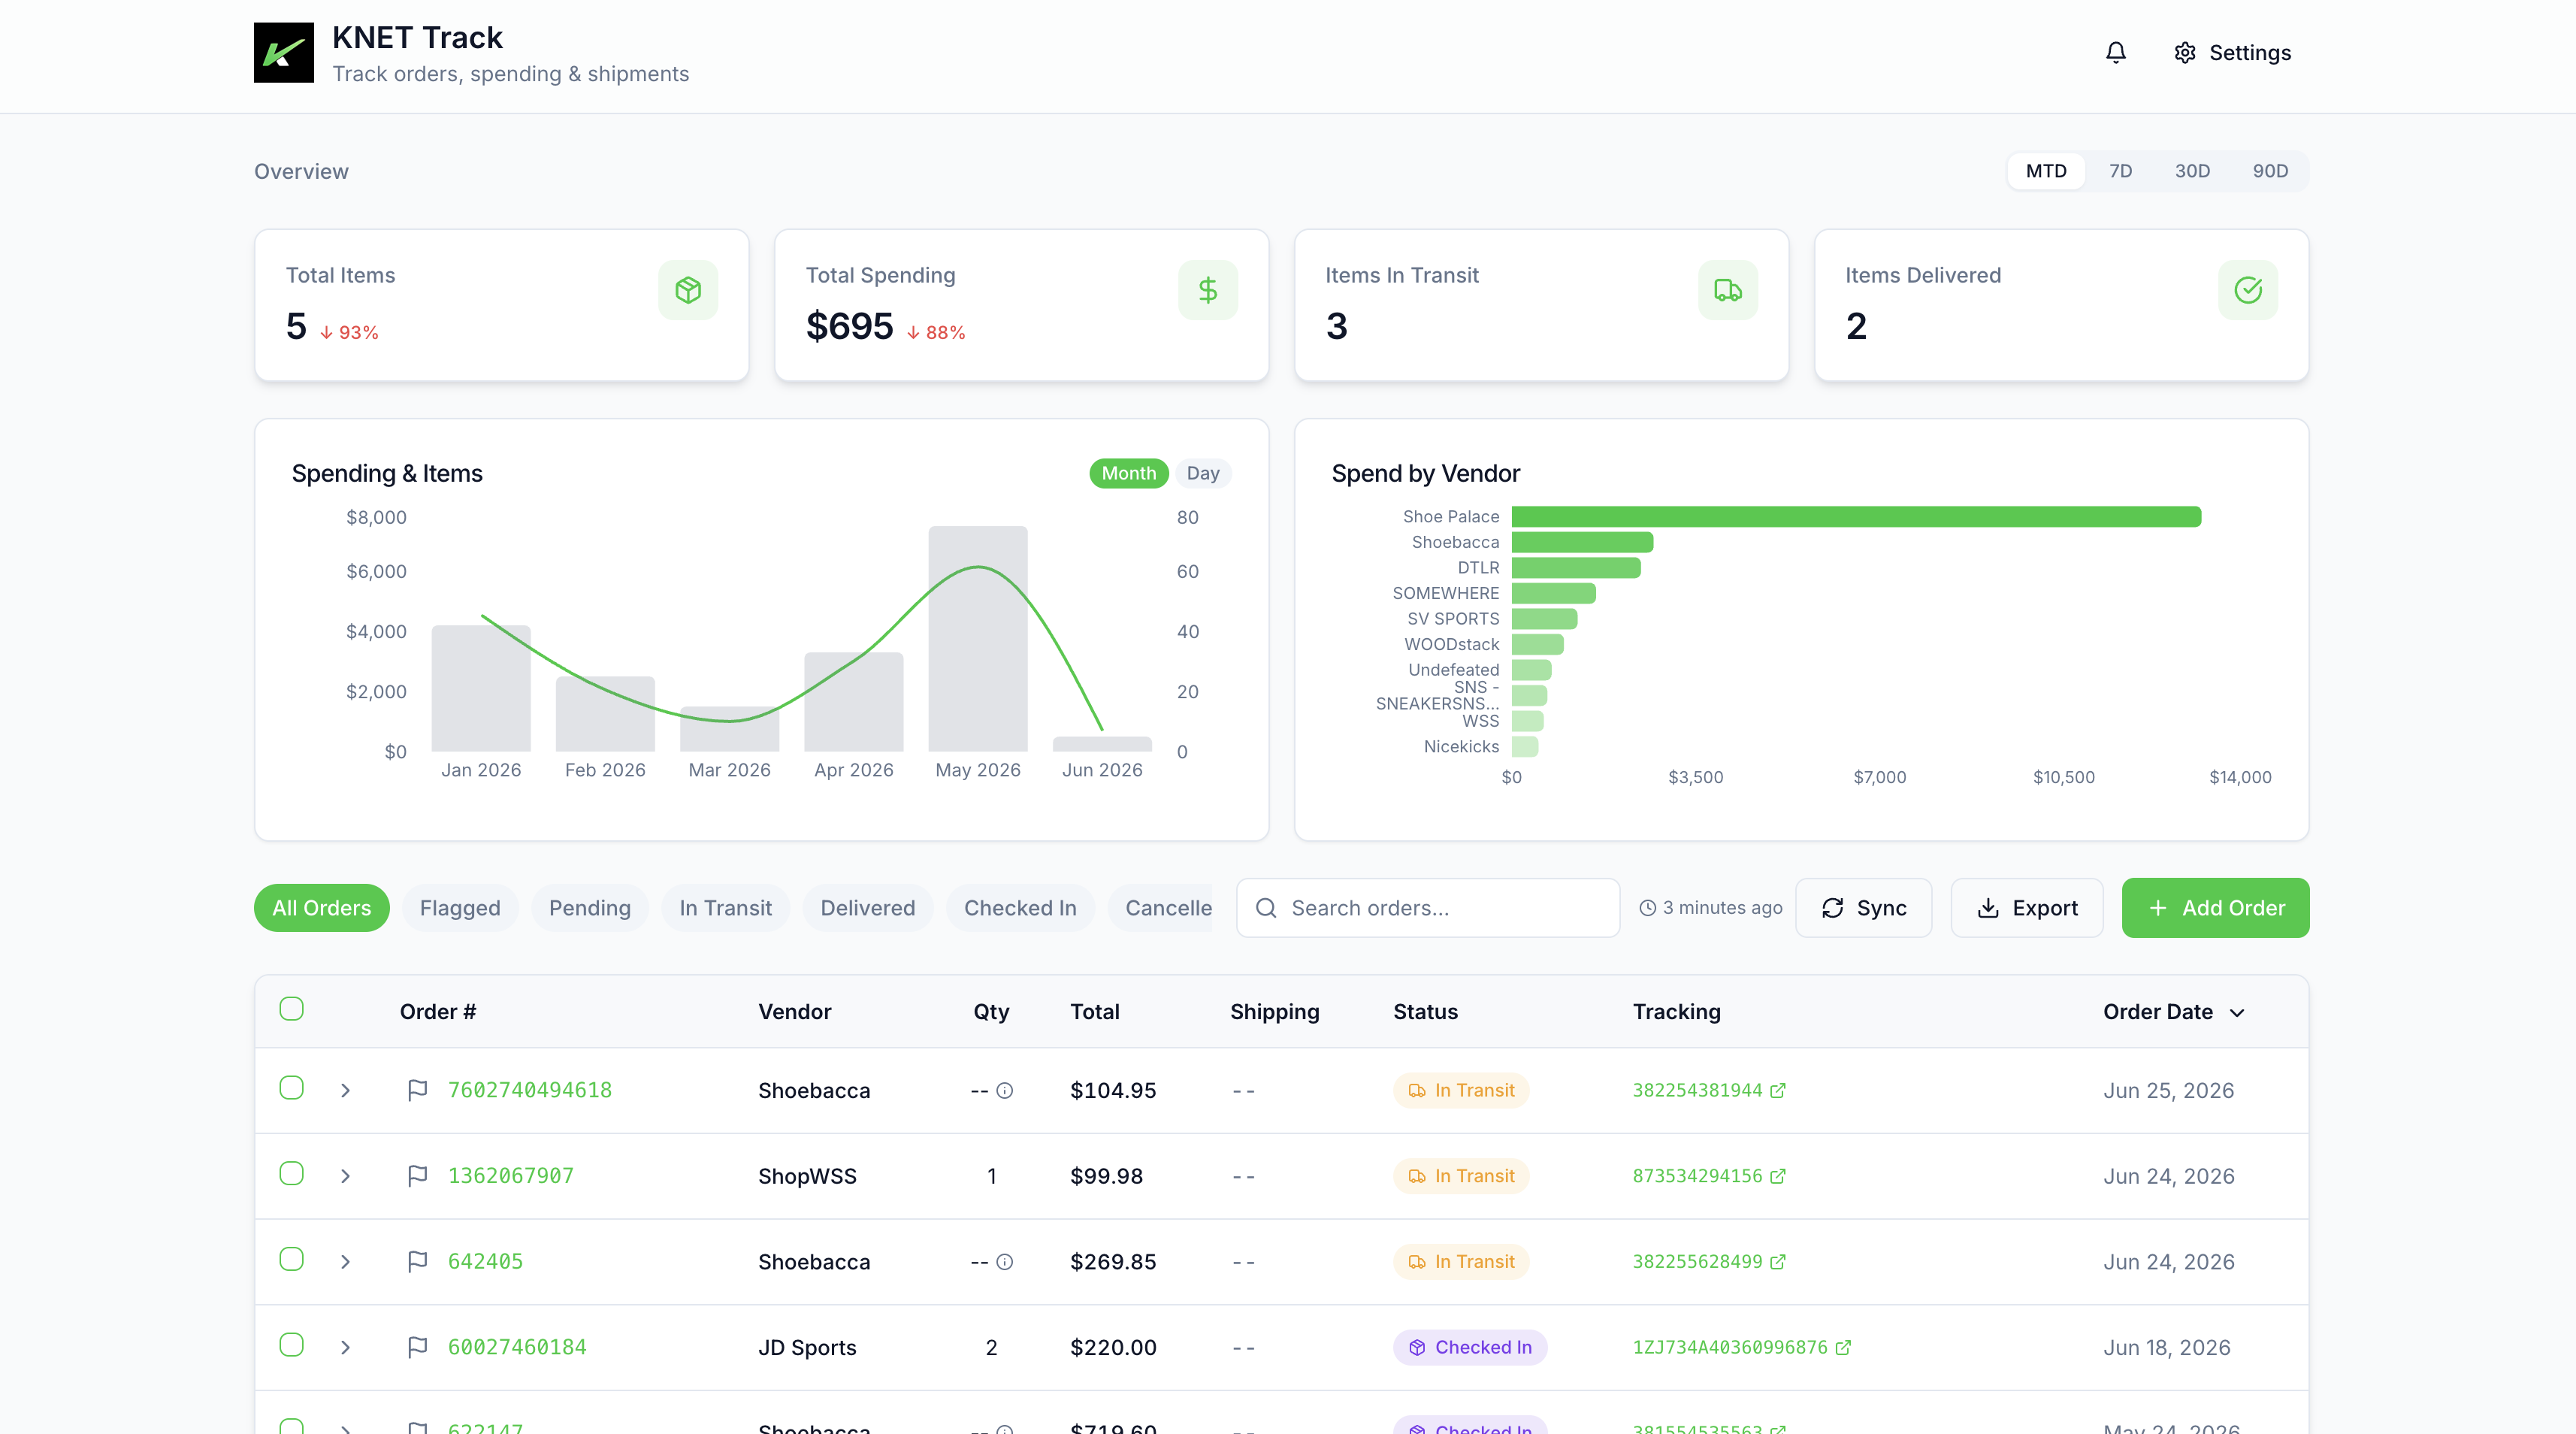Open external link icon for tracking 382254381944
Screen dimensions: 2576x1434
pyautogui.click(x=1777, y=1090)
